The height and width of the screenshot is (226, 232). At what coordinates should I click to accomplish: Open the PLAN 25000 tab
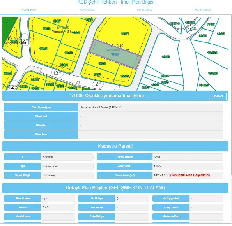145,10
